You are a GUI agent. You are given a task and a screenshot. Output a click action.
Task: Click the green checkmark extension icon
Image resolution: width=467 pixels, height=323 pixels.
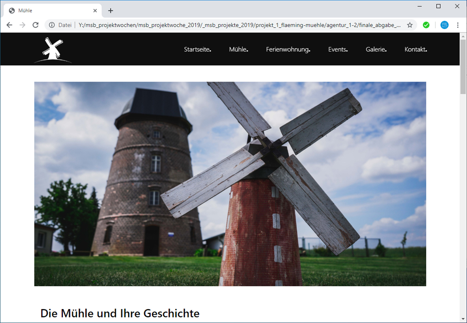pyautogui.click(x=426, y=25)
